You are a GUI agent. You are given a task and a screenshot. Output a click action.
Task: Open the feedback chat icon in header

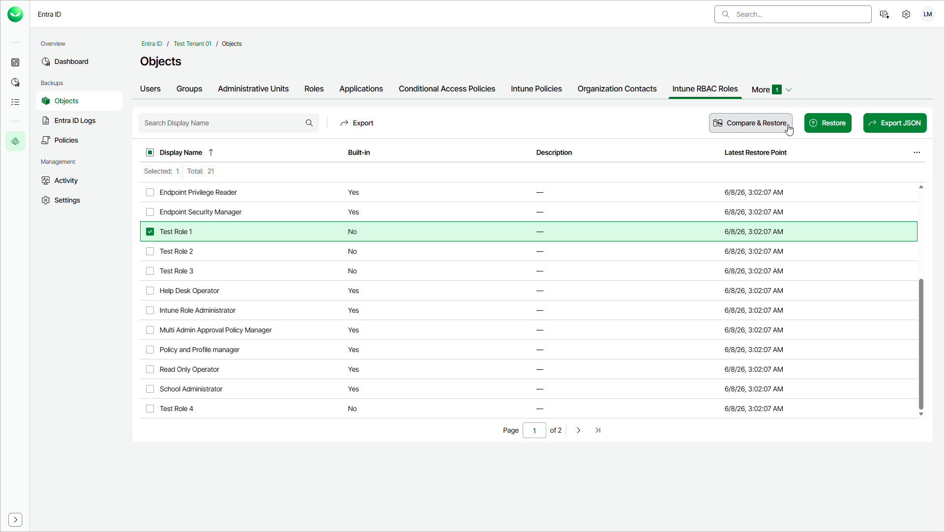[885, 14]
